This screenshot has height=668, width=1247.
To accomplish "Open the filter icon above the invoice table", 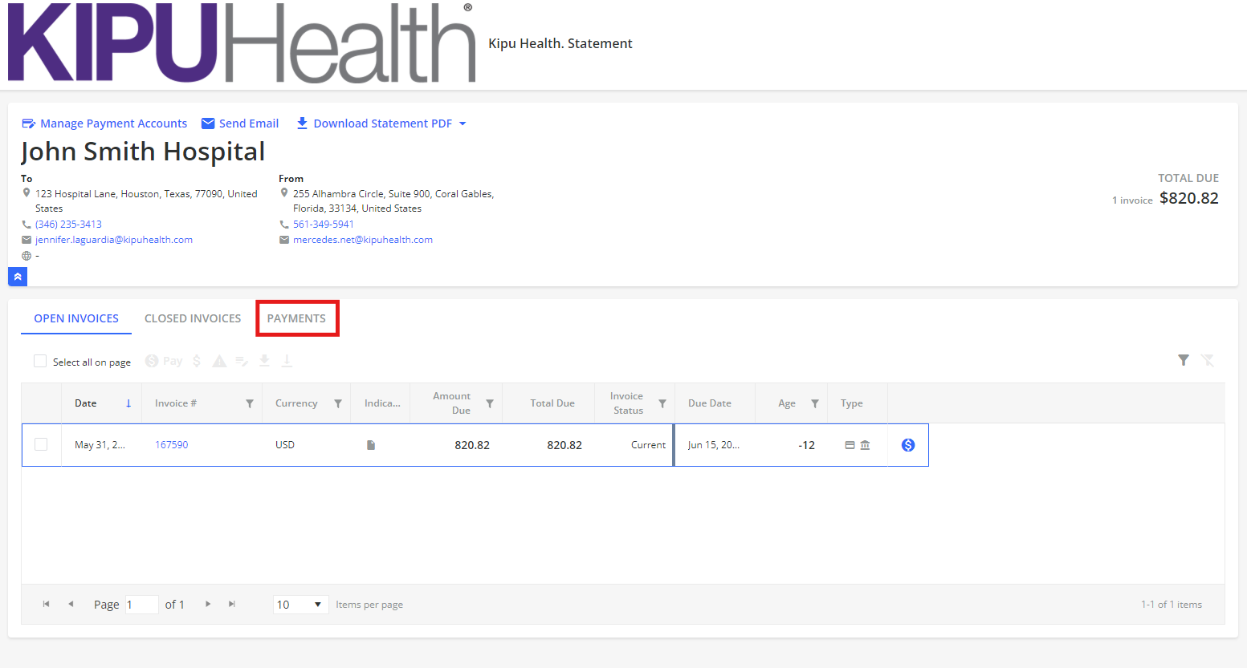I will pyautogui.click(x=1183, y=361).
